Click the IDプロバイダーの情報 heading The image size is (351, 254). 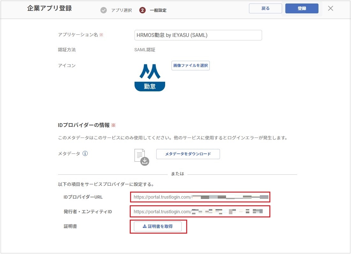[x=84, y=125]
